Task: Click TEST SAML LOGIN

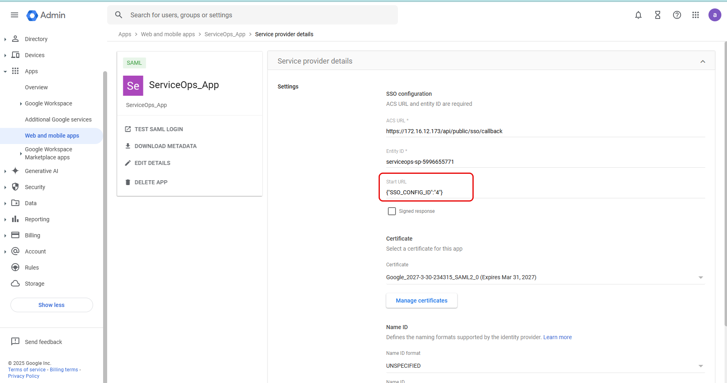Action: 158,129
